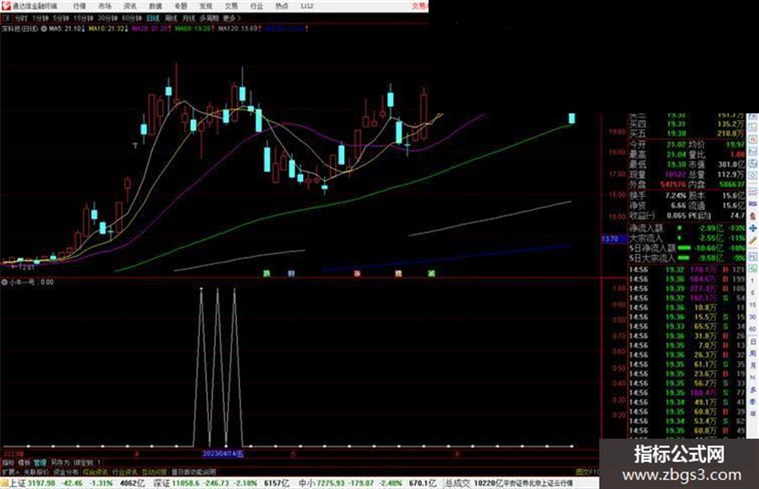Click the 另存为 button
This screenshot has width=759, height=489.
[60, 463]
